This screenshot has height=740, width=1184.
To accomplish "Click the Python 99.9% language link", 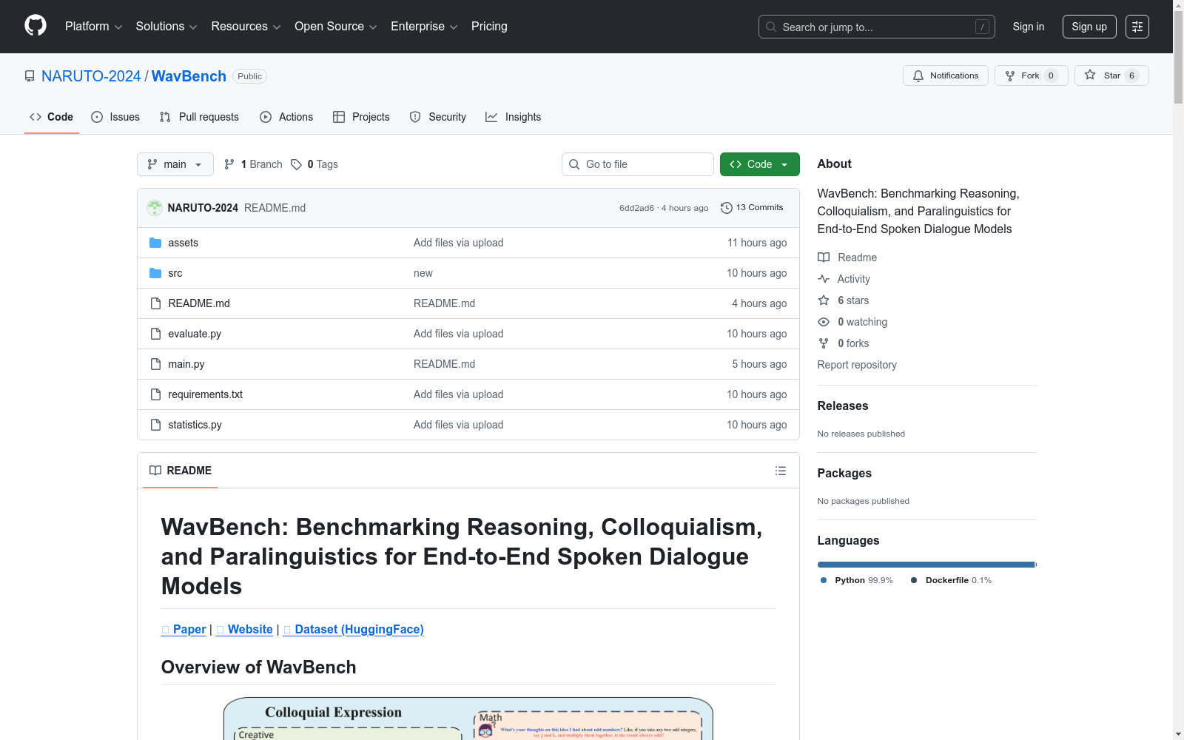I will [x=857, y=580].
